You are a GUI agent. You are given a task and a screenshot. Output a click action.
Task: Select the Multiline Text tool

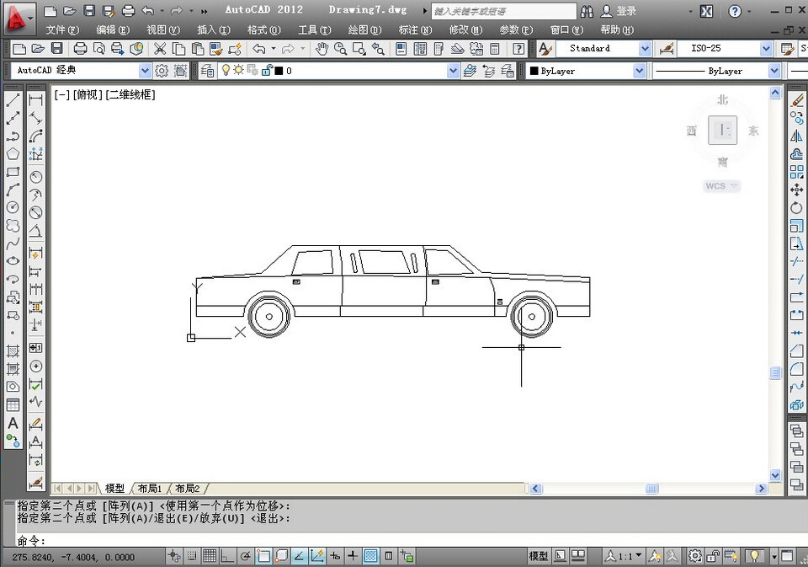[x=13, y=423]
